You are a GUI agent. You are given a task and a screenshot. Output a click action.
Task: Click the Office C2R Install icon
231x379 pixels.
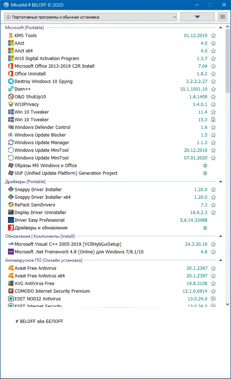point(11,66)
